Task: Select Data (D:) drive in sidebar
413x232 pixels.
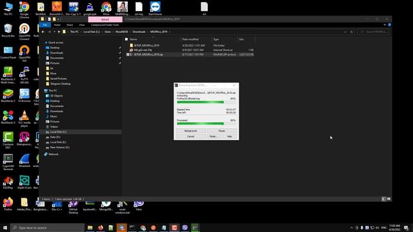Action: pyautogui.click(x=55, y=137)
